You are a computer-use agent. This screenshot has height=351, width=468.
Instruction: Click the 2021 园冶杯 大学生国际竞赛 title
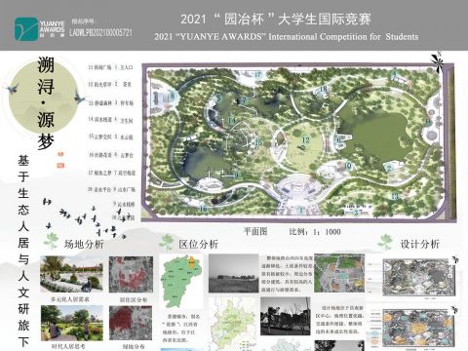(276, 19)
